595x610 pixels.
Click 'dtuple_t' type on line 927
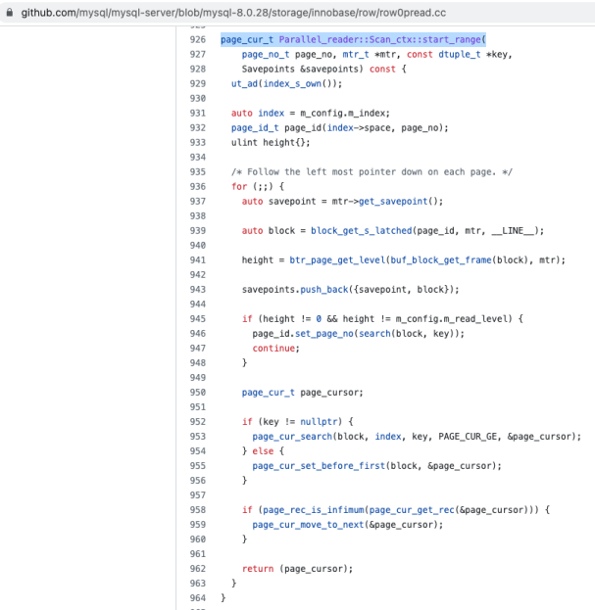click(x=460, y=55)
